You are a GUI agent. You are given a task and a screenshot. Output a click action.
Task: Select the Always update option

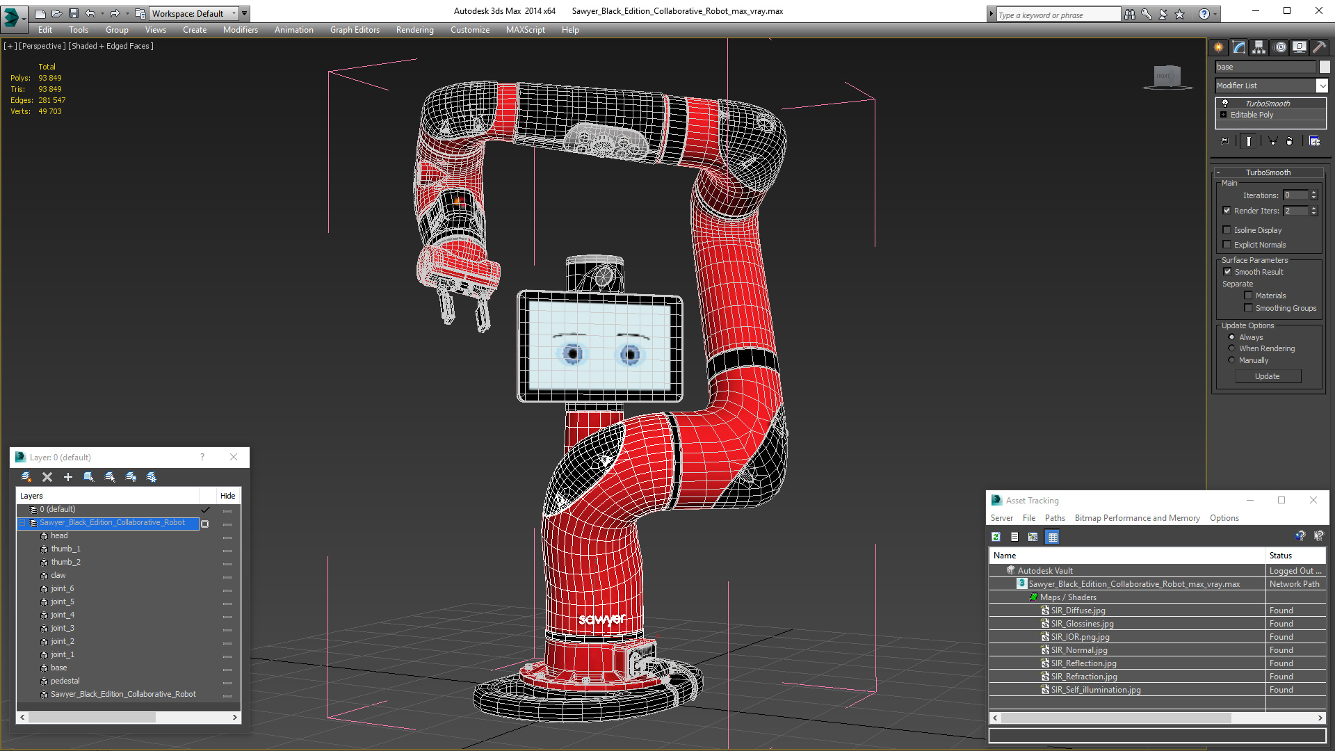tap(1232, 337)
